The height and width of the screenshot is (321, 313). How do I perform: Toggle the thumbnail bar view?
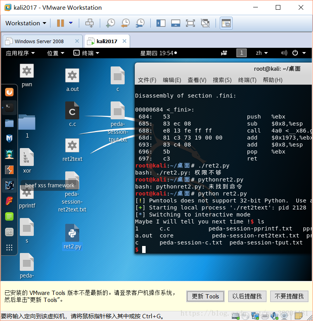tap(176, 23)
